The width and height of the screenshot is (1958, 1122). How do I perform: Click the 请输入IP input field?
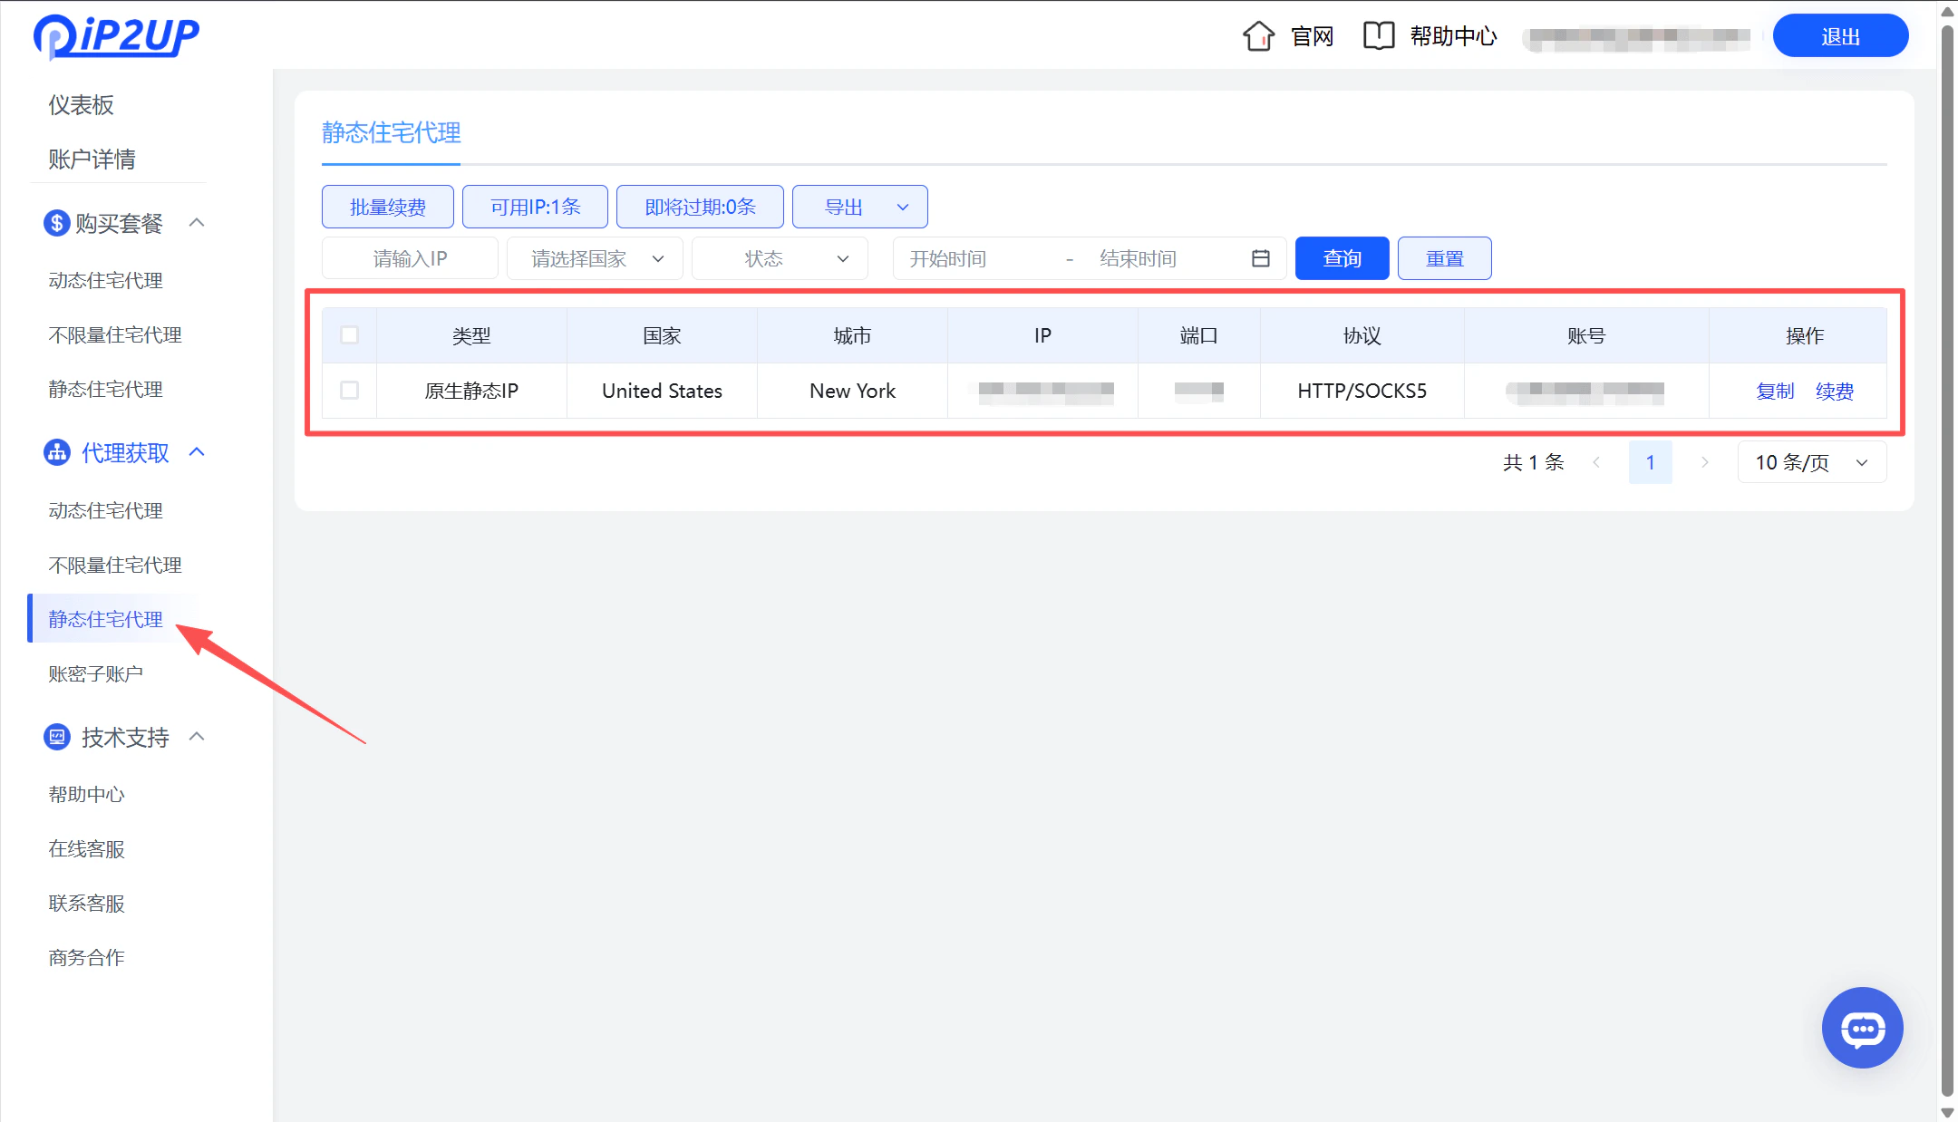click(410, 258)
